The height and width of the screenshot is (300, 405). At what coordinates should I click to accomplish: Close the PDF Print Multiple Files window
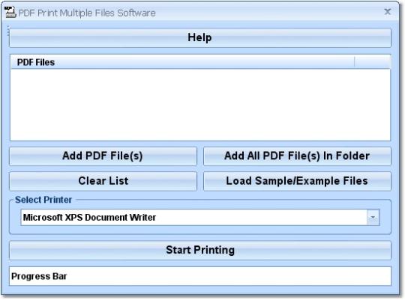pyautogui.click(x=388, y=12)
